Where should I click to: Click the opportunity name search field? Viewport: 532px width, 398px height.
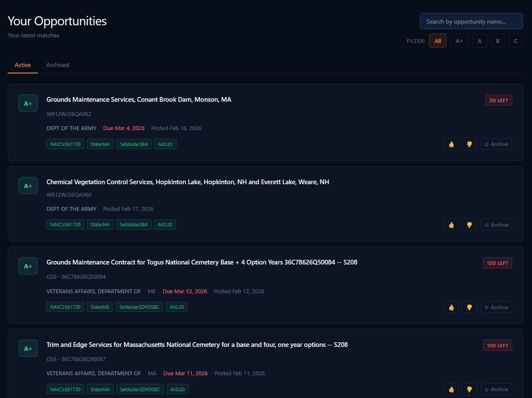click(x=471, y=21)
